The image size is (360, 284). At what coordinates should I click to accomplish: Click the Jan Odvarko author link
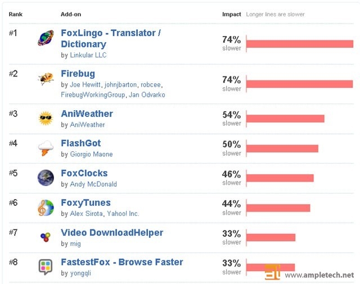pyautogui.click(x=147, y=95)
